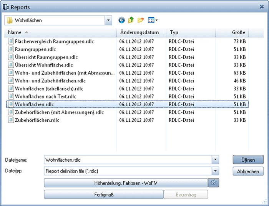Click file icon of Flächenvergleich Raumgruppen.rdlc
This screenshot has height=206, width=269.
coord(11,42)
